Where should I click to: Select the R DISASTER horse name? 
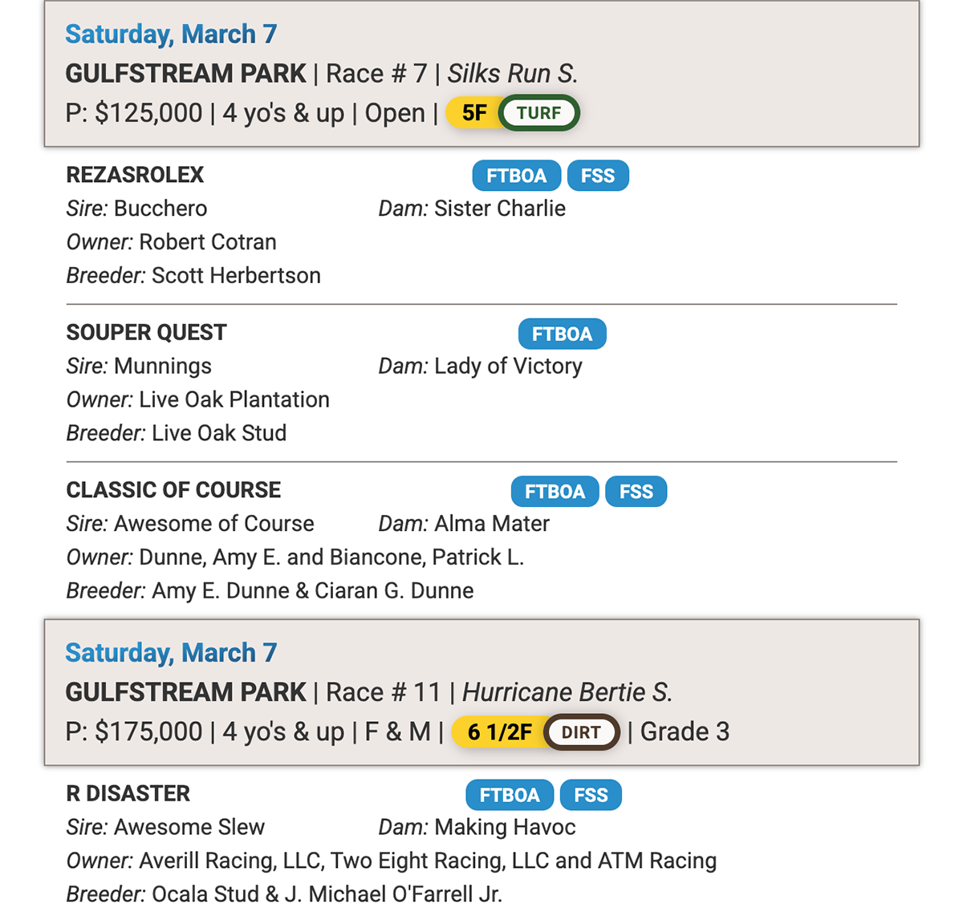128,794
